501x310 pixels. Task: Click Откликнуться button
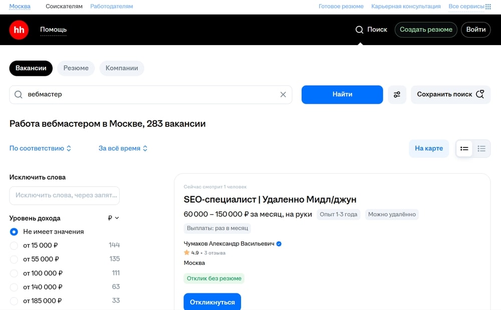point(212,301)
